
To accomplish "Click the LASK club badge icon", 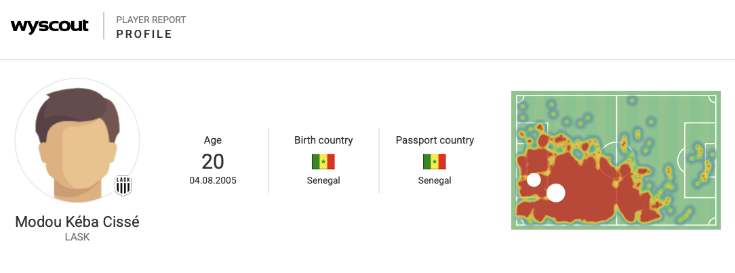I will tap(123, 184).
